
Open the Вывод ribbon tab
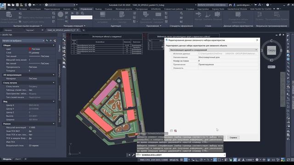98,9
